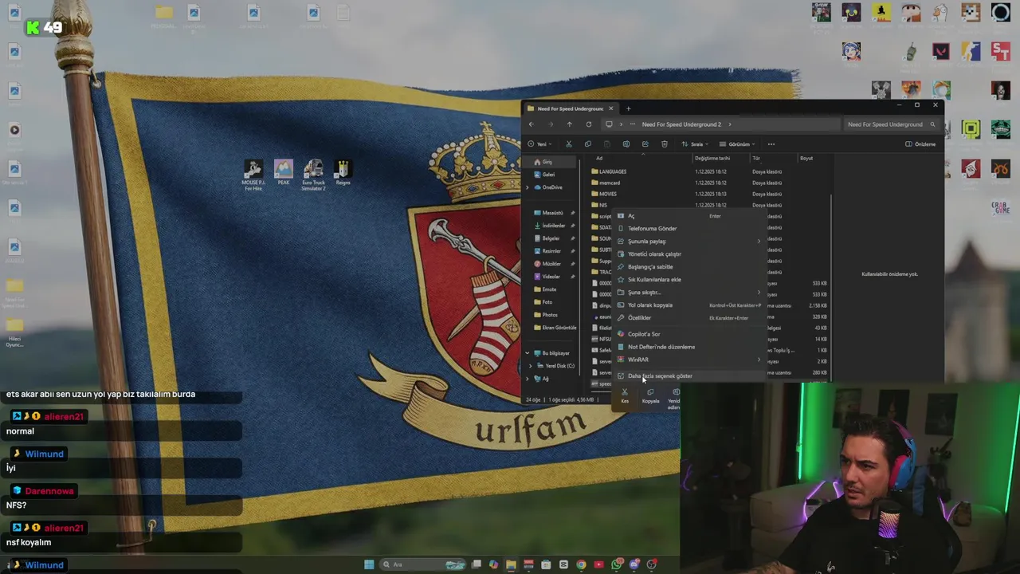Open Task View from the taskbar
Image resolution: width=1020 pixels, height=574 pixels.
[x=477, y=564]
